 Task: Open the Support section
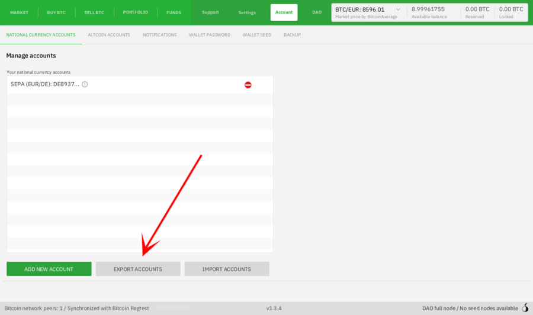(210, 12)
